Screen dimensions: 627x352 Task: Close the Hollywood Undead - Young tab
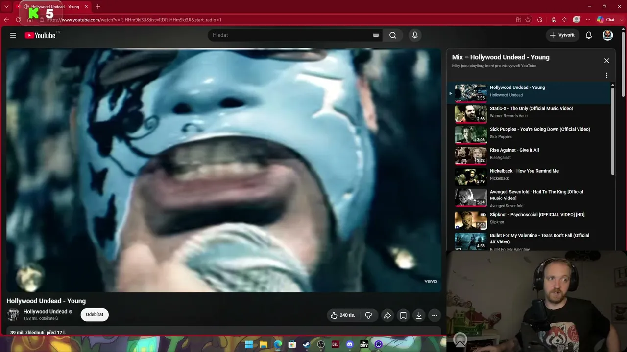86,7
